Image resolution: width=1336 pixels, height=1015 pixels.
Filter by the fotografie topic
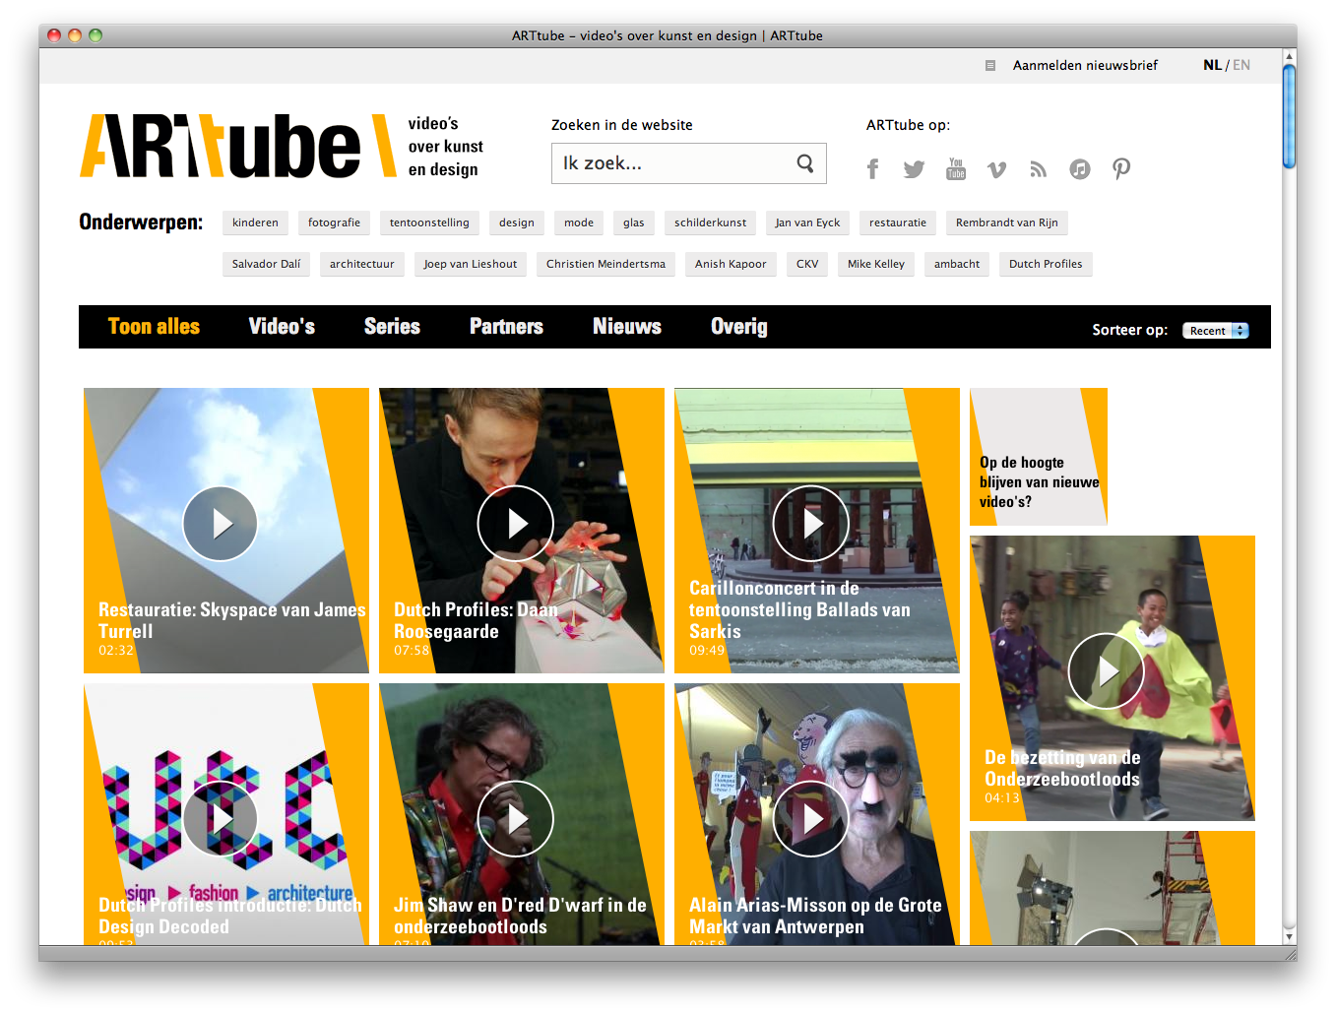tap(334, 222)
